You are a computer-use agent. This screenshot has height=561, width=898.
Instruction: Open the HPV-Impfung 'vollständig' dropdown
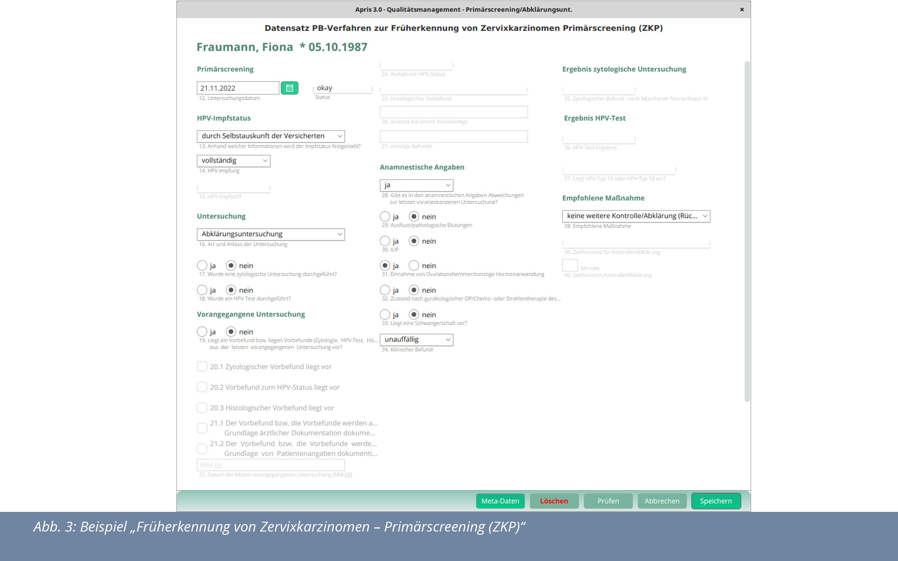tap(233, 160)
